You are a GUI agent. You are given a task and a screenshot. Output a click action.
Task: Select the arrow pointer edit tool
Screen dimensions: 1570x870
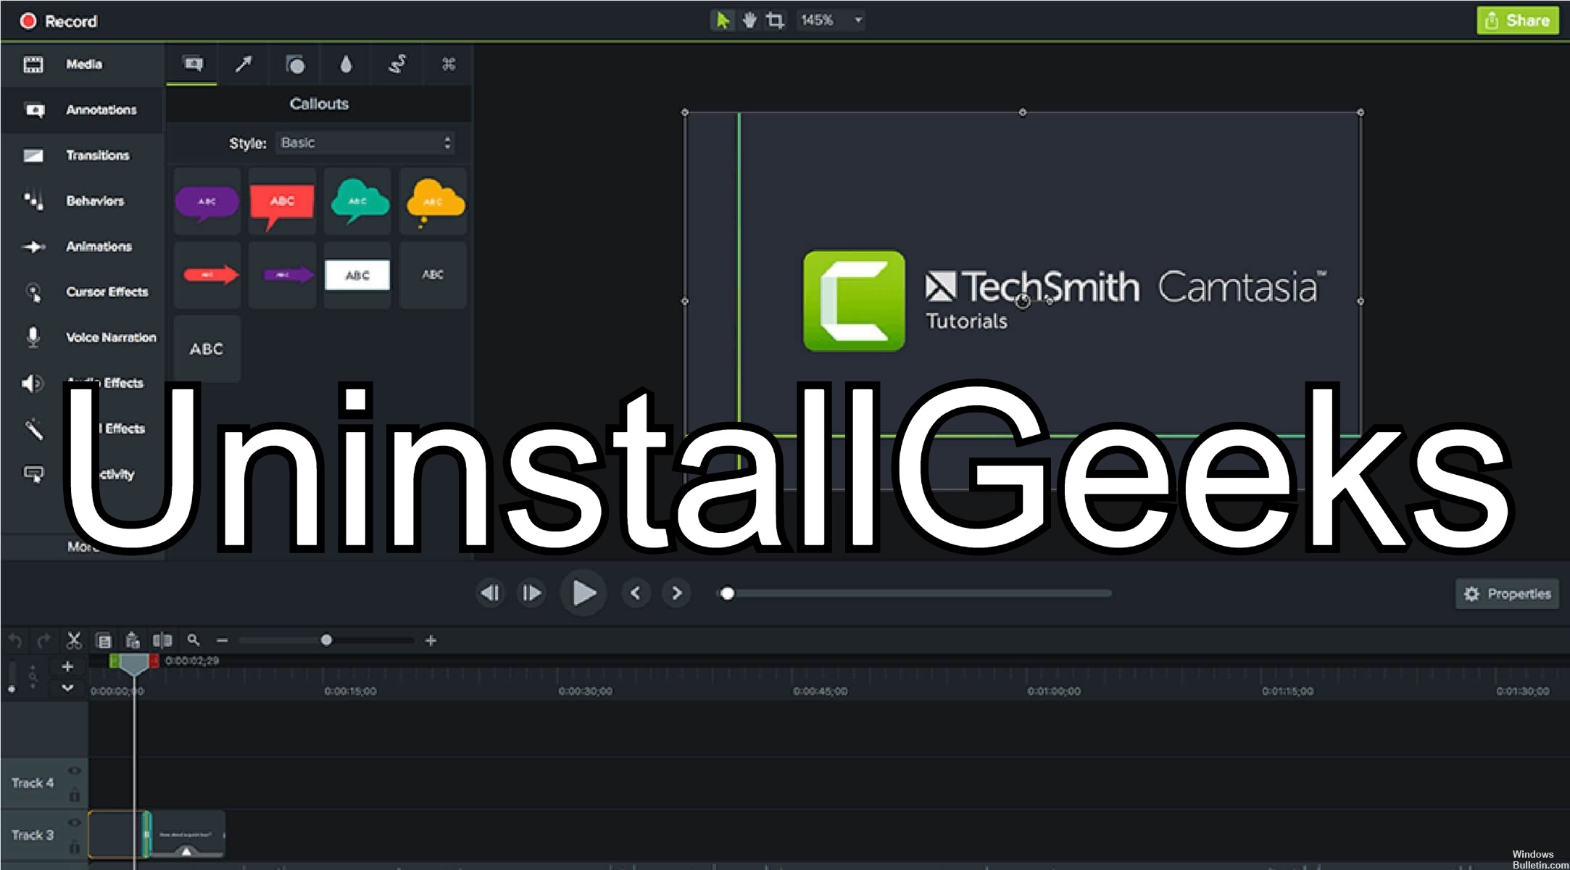722,20
